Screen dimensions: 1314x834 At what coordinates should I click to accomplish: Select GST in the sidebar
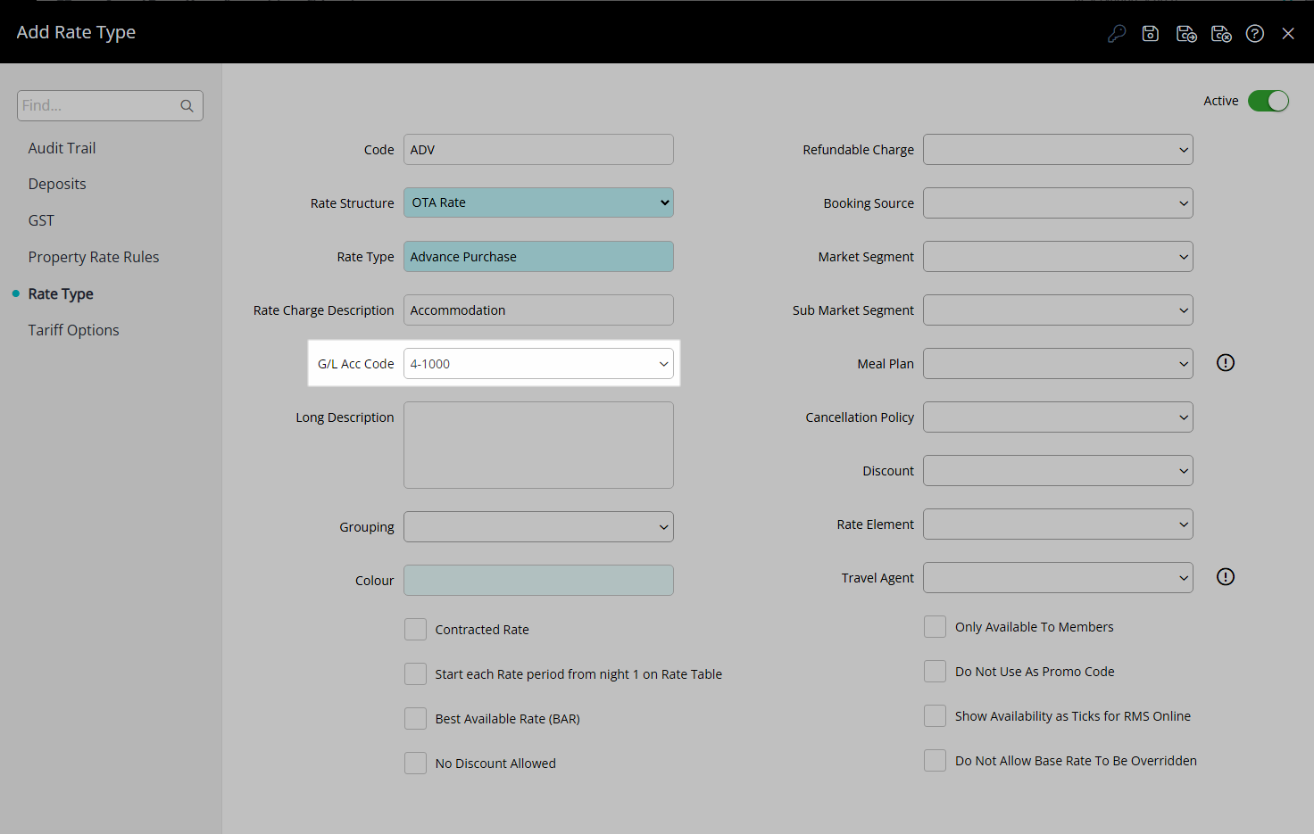click(41, 220)
